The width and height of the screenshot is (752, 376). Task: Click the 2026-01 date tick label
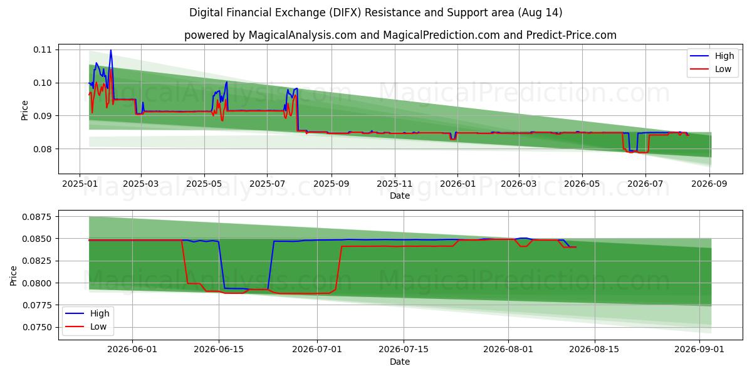pyautogui.click(x=457, y=184)
